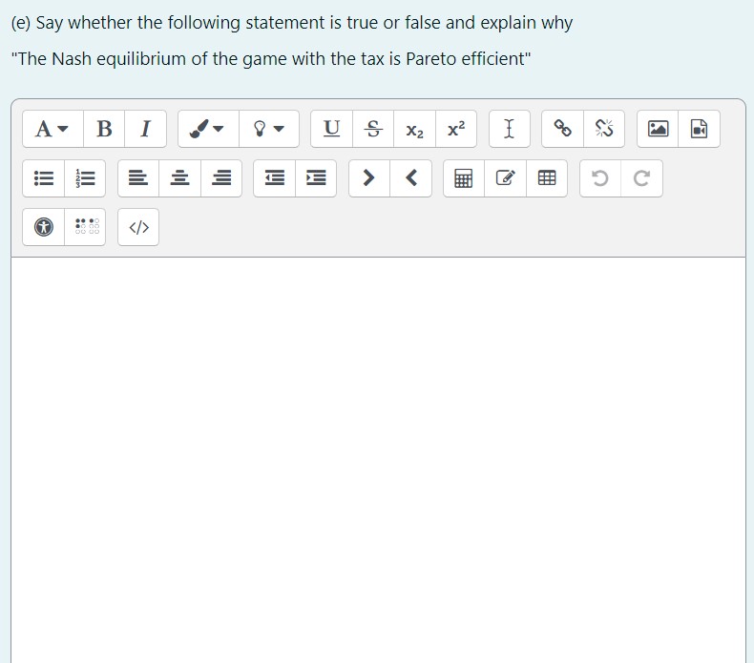The height and width of the screenshot is (663, 754).
Task: Redo the last edit
Action: click(642, 178)
